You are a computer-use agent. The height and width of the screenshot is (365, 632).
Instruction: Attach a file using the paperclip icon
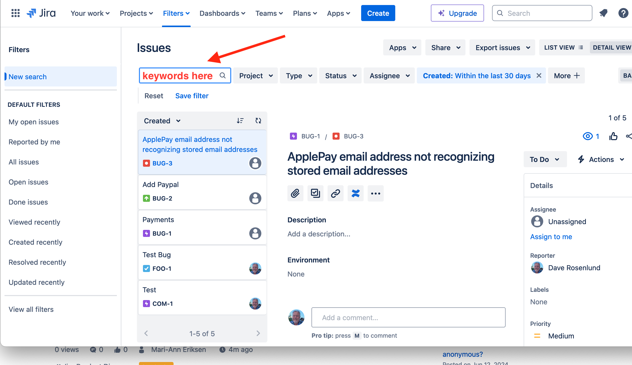click(295, 193)
